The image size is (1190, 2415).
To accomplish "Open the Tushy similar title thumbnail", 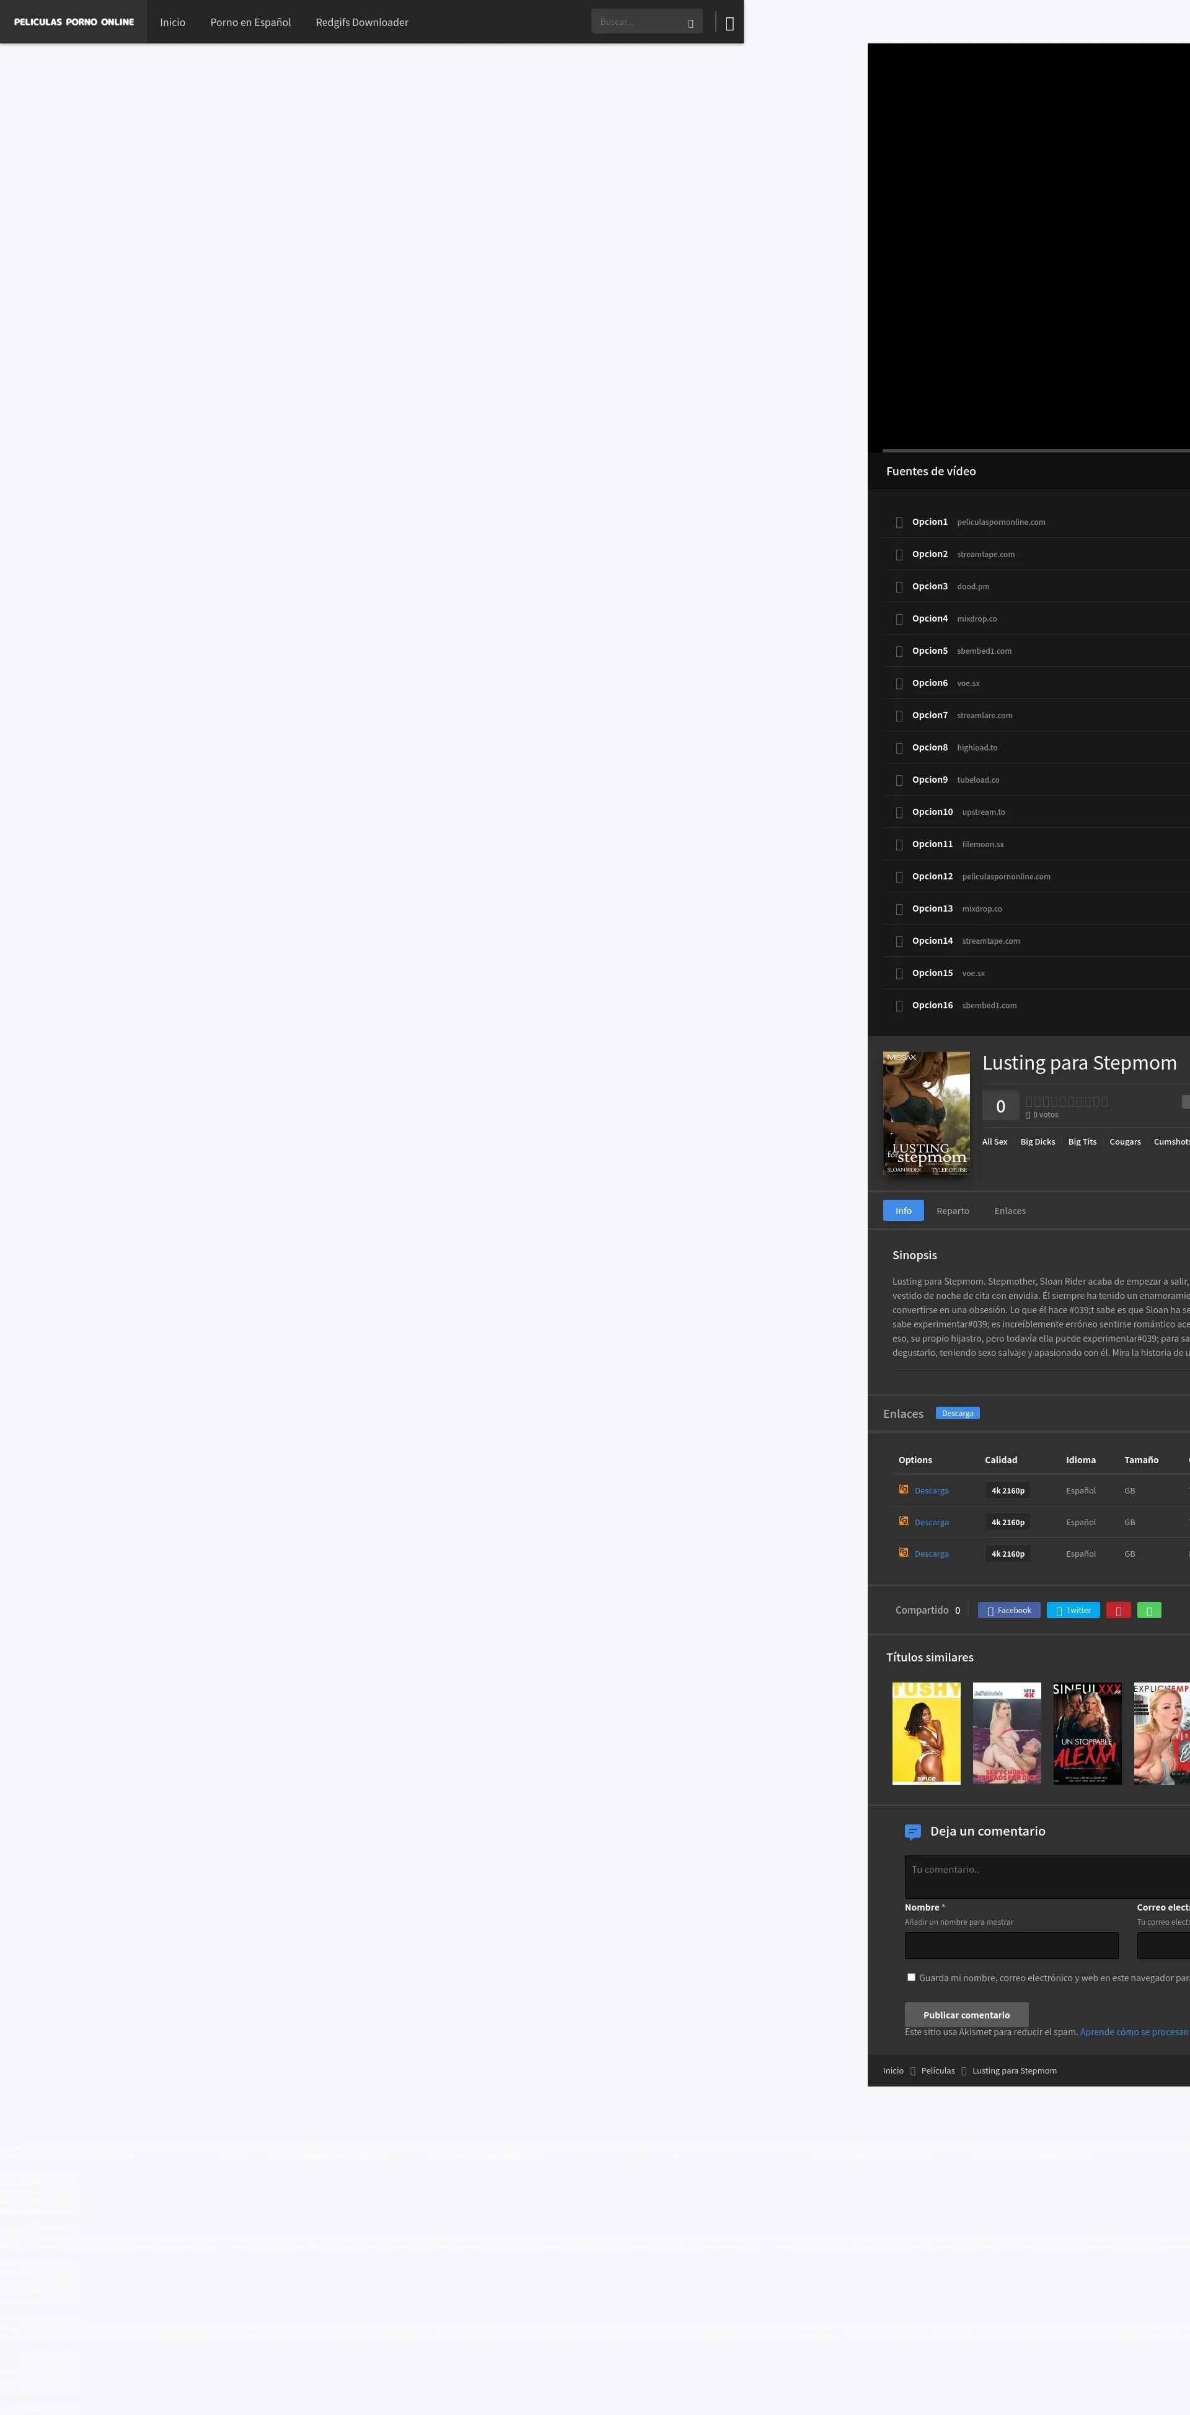I will point(925,1733).
